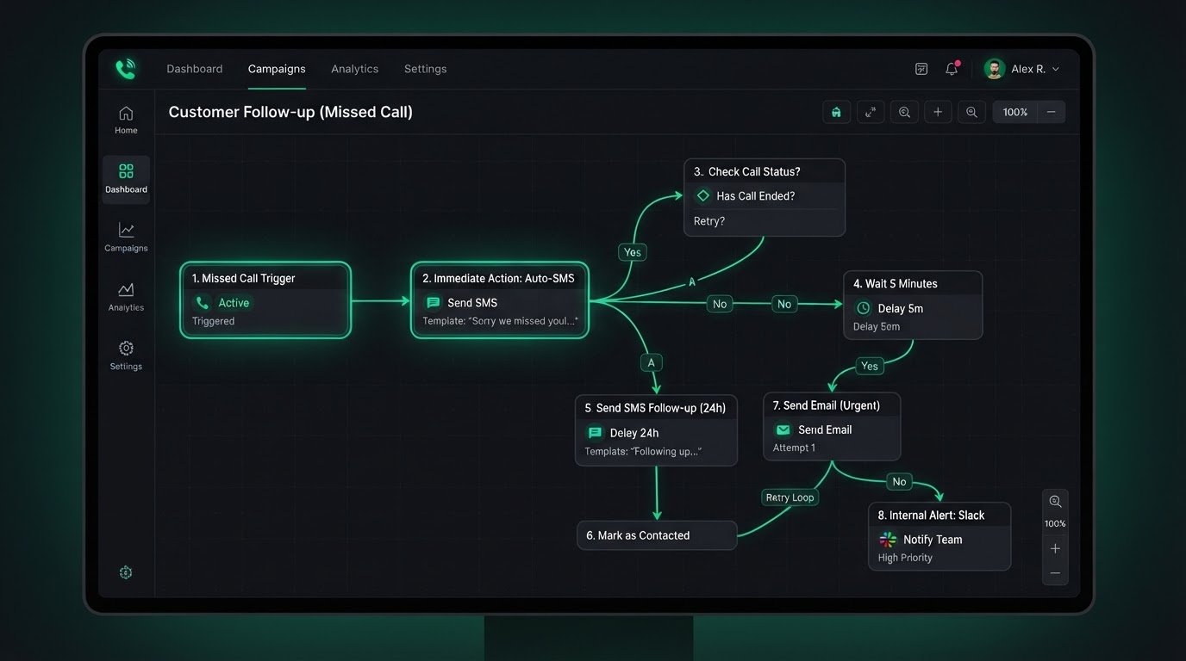Click the clock icon in the Wait 5 Minutes node
The width and height of the screenshot is (1186, 661).
[863, 308]
